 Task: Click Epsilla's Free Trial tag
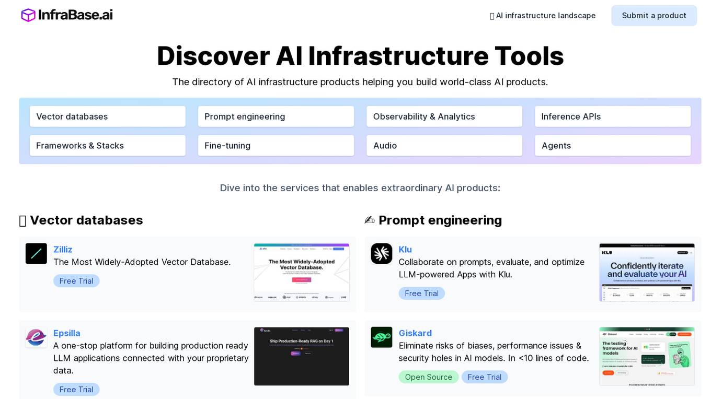76,390
